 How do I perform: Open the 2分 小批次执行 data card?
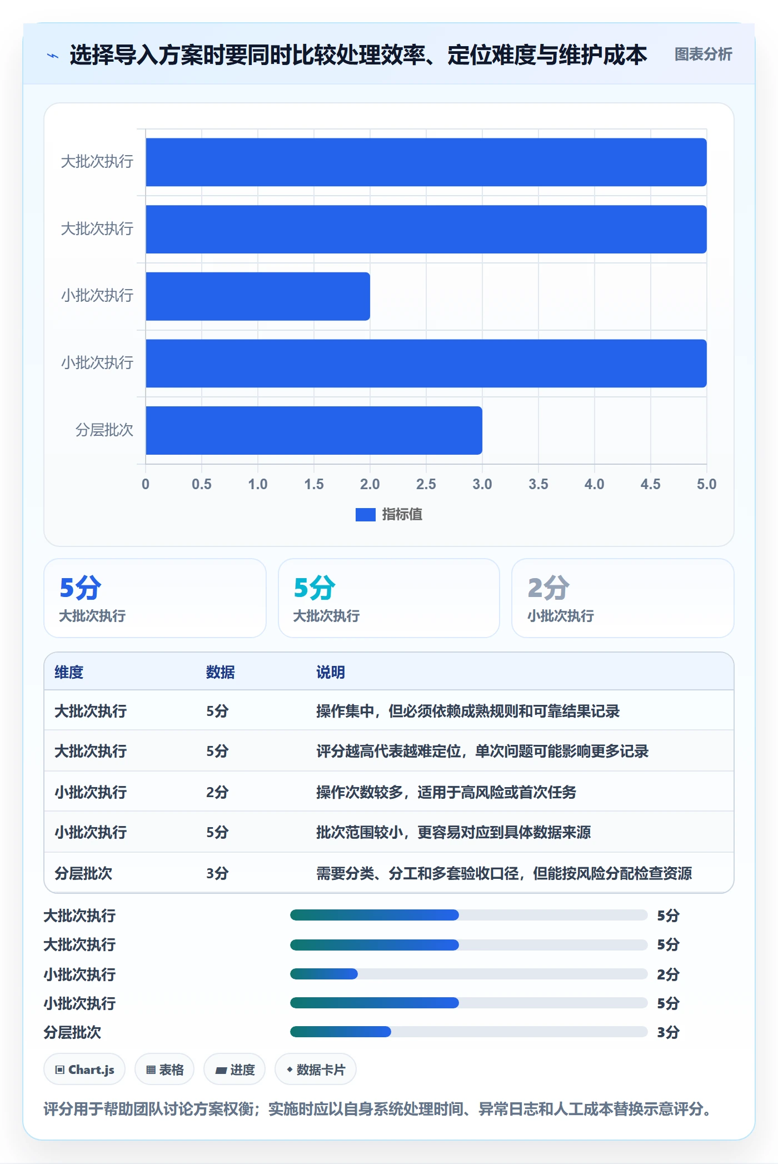click(622, 598)
